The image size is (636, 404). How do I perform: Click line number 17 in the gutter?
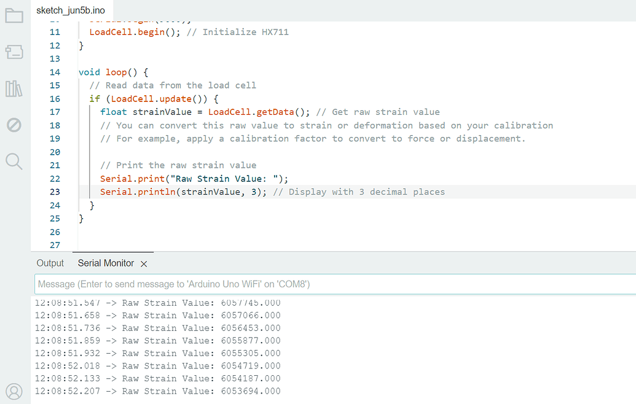(55, 112)
